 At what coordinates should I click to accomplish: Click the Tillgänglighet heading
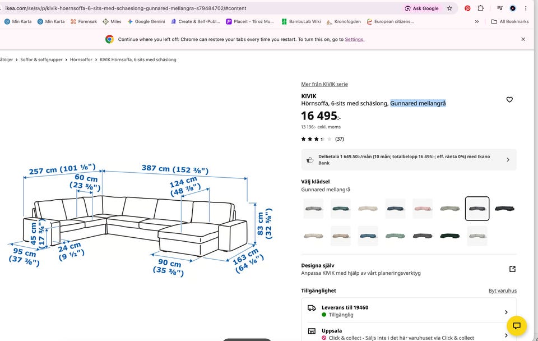318,291
